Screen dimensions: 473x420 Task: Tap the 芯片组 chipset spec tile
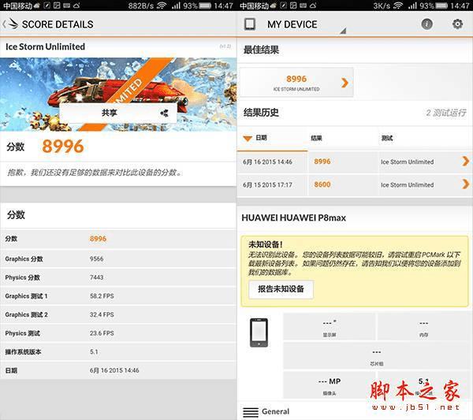(x=377, y=356)
